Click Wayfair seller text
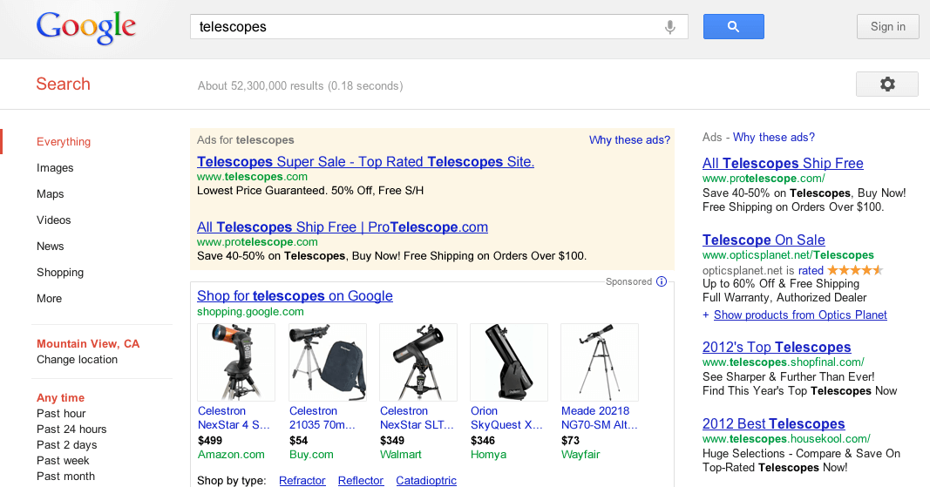930x487 pixels. [x=580, y=455]
